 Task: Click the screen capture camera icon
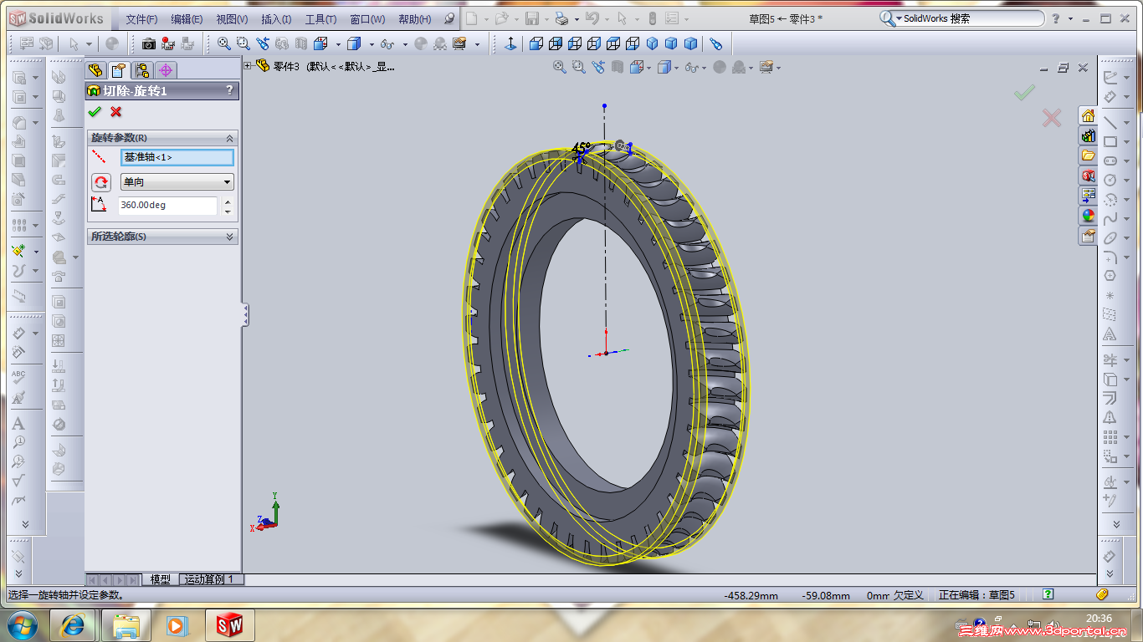click(149, 43)
